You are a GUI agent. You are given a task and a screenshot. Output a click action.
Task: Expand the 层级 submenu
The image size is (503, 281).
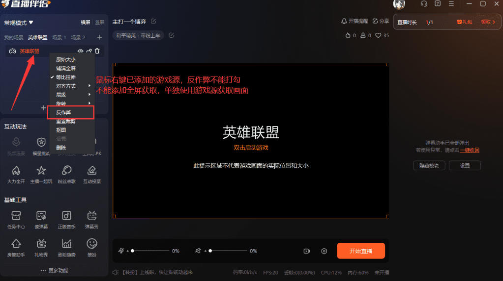tap(72, 95)
